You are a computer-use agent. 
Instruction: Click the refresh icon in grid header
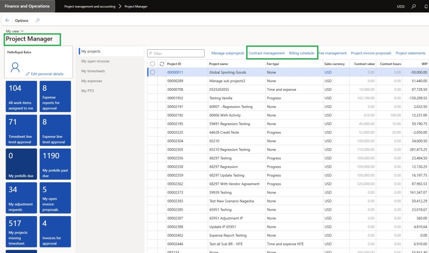(161, 64)
